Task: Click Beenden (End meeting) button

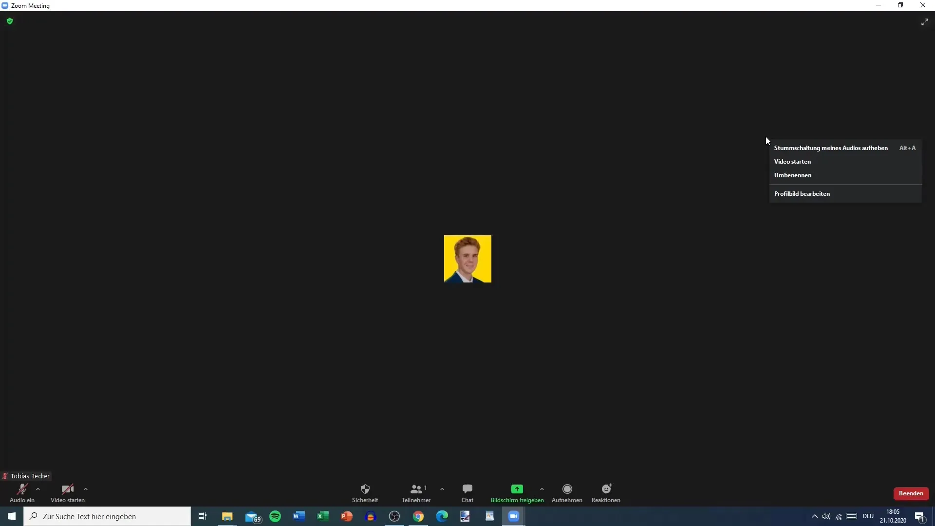Action: [911, 493]
